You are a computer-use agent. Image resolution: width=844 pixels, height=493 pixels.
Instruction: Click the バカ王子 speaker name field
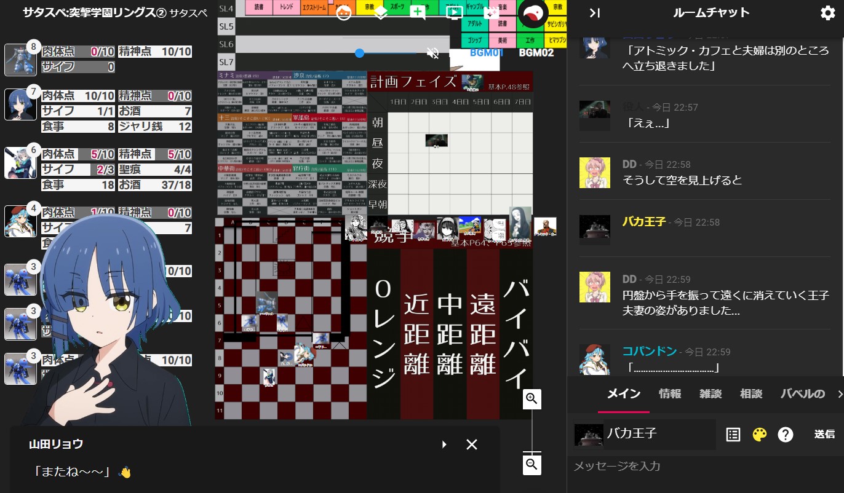pos(660,434)
